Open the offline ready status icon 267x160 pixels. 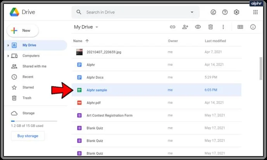(x=213, y=12)
